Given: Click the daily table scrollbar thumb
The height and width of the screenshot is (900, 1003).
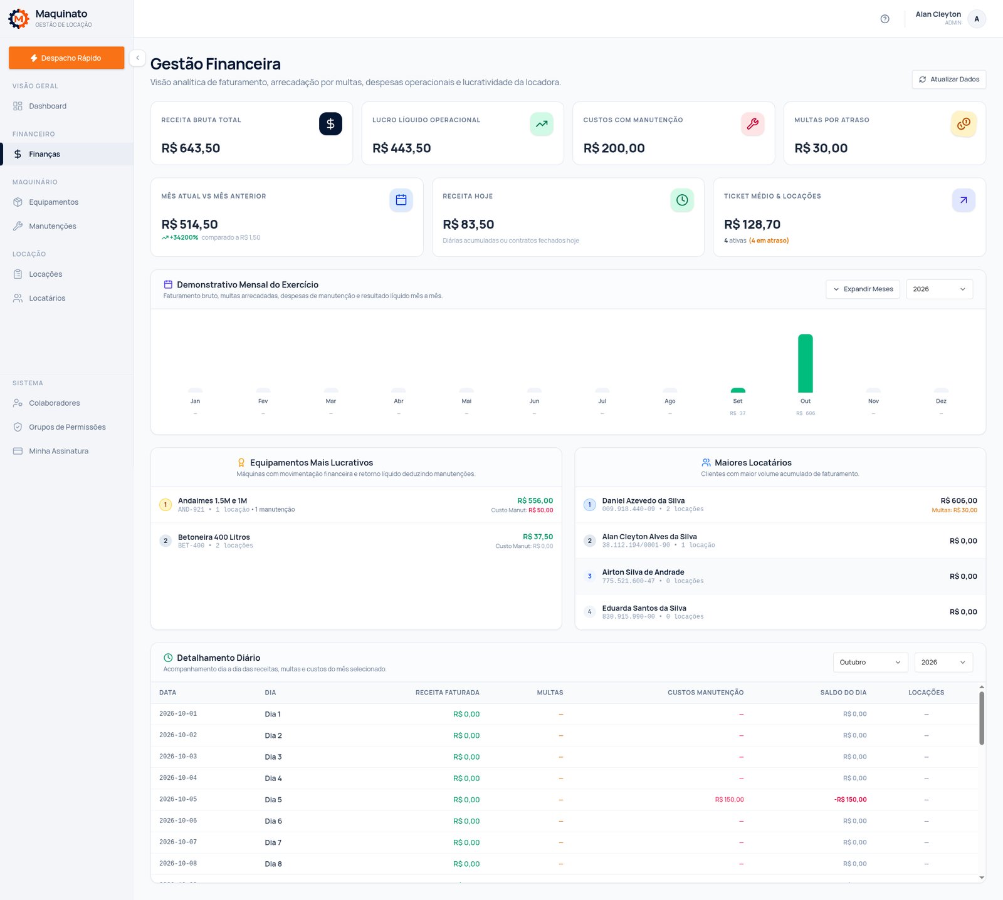Looking at the screenshot, I should [982, 718].
